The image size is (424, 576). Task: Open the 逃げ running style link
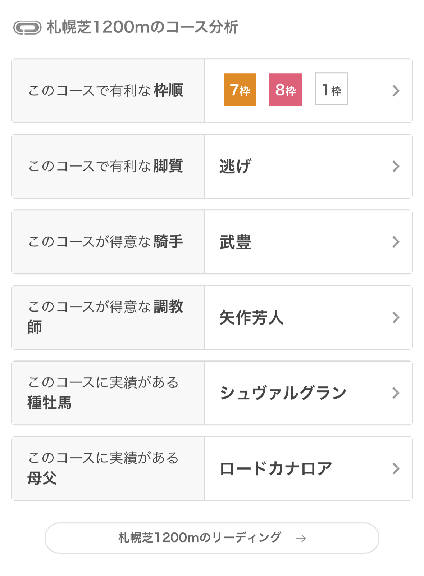(236, 166)
